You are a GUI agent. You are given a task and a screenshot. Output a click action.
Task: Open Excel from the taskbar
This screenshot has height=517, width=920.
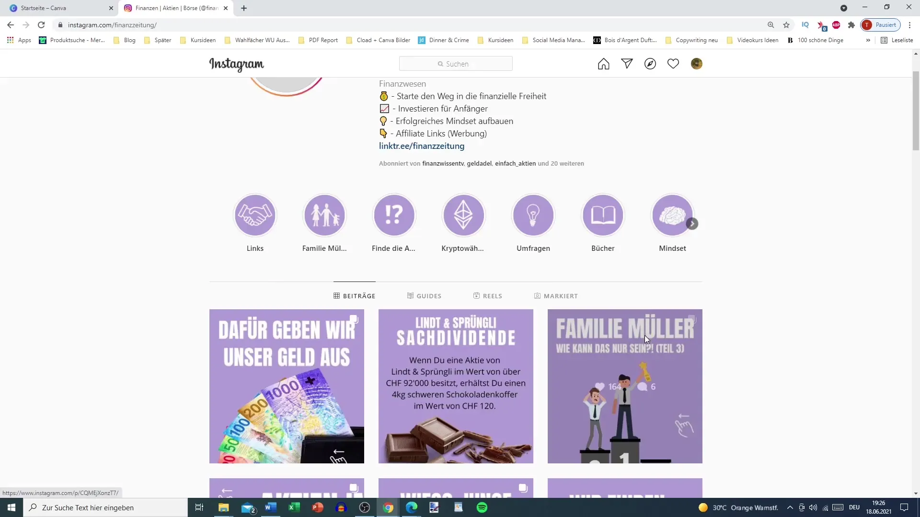294,507
